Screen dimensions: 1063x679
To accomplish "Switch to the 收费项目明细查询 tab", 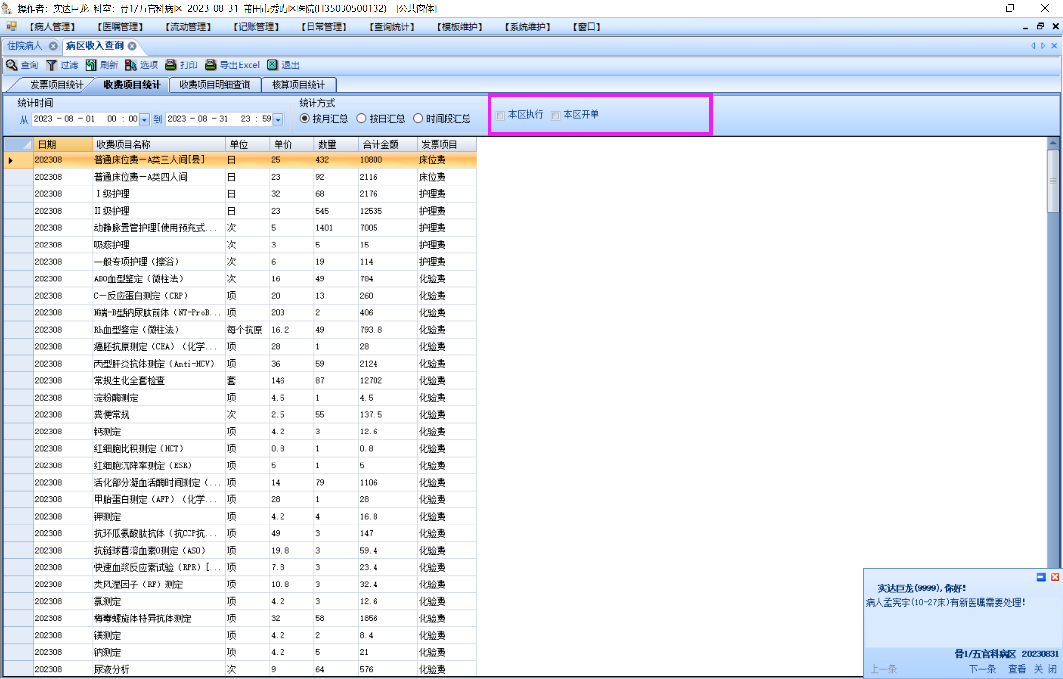I will (x=215, y=85).
